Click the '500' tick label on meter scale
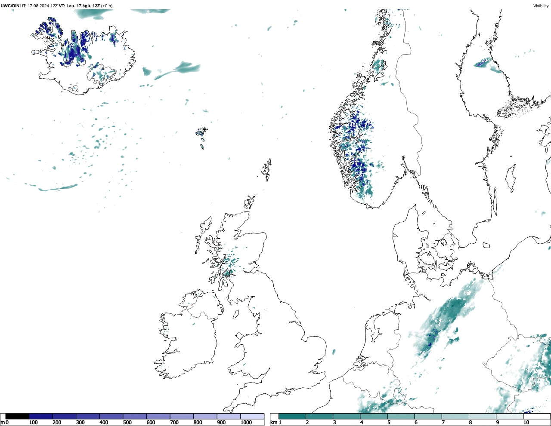This screenshot has height=426, width=551. tap(127, 423)
